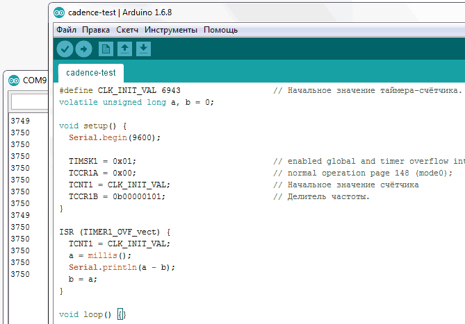The height and width of the screenshot is (324, 465).
Task: Click Arduino logo in cadence-test title bar
Action: pos(59,12)
